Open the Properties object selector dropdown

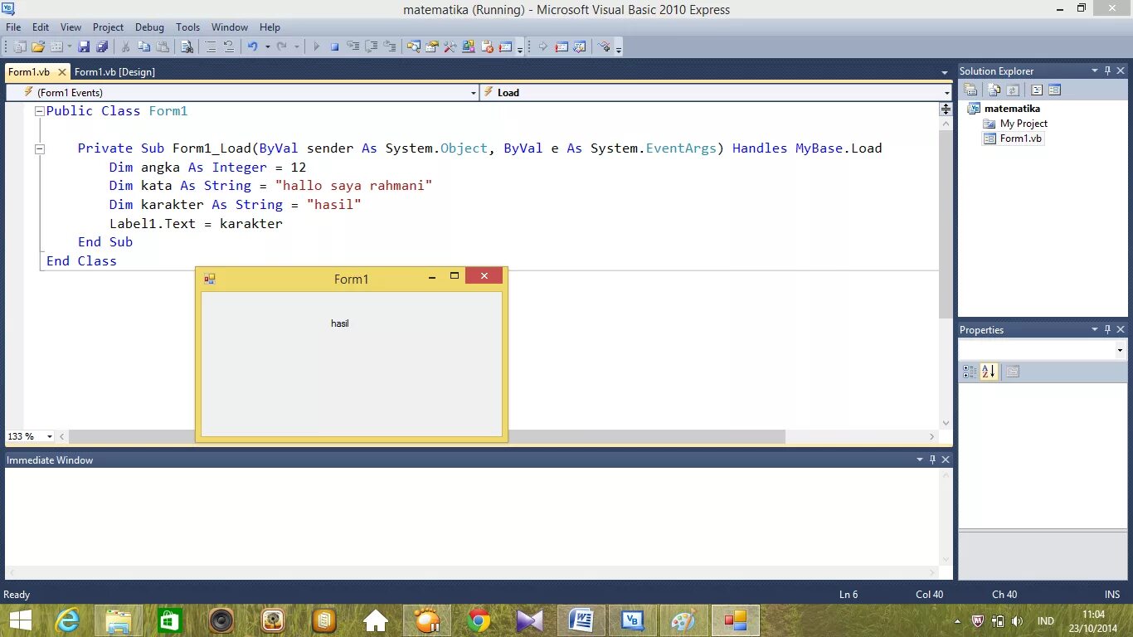coord(1120,351)
